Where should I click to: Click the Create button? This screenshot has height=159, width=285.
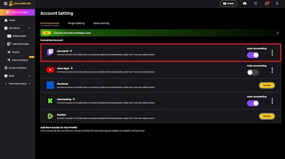pyautogui.click(x=228, y=4)
